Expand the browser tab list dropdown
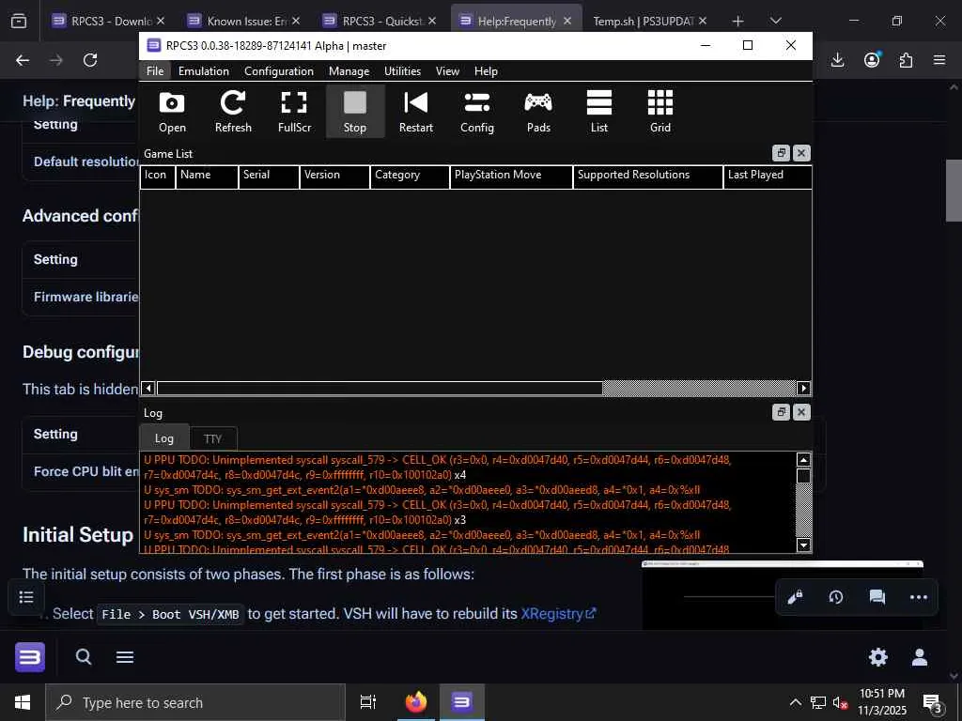 click(x=776, y=21)
